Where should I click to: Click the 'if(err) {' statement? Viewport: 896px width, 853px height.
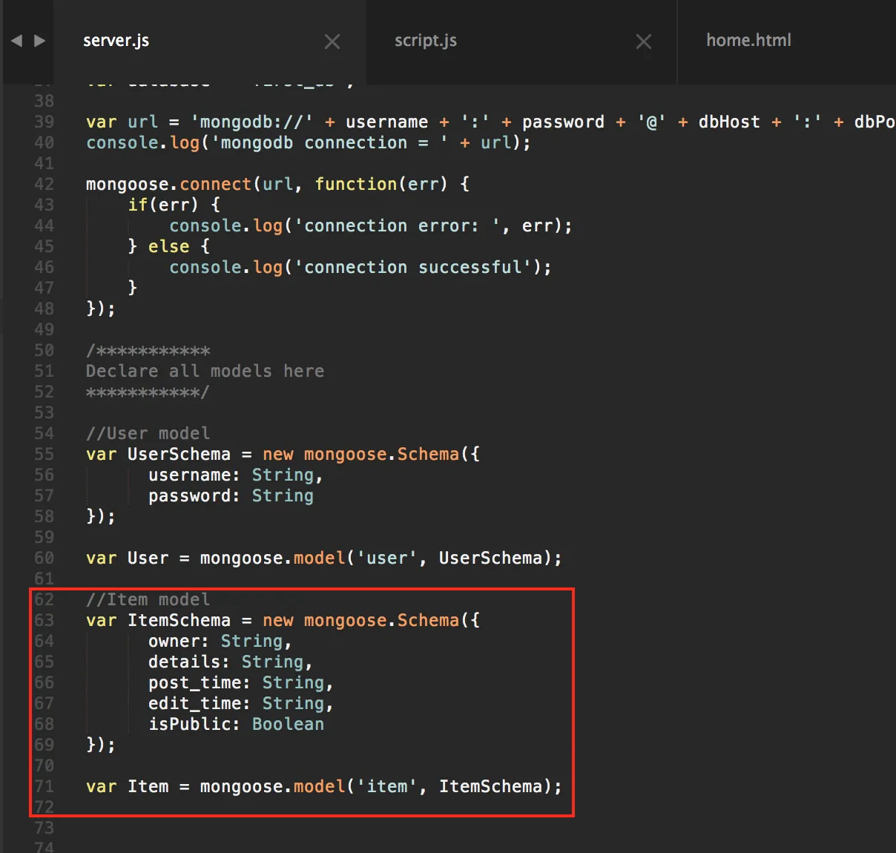coord(174,205)
